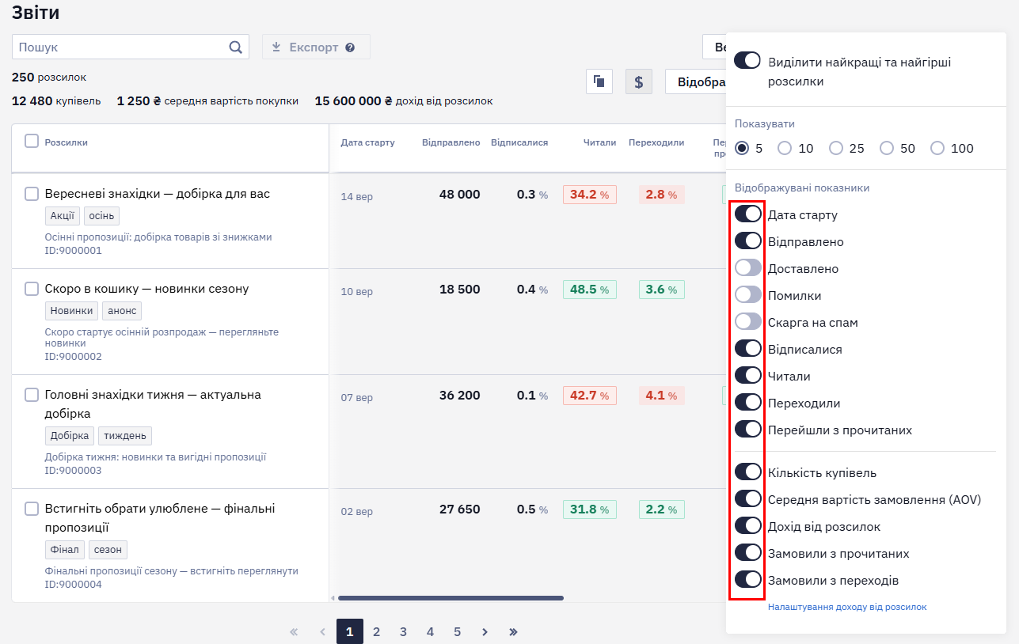Click the search magnifier icon

click(235, 47)
